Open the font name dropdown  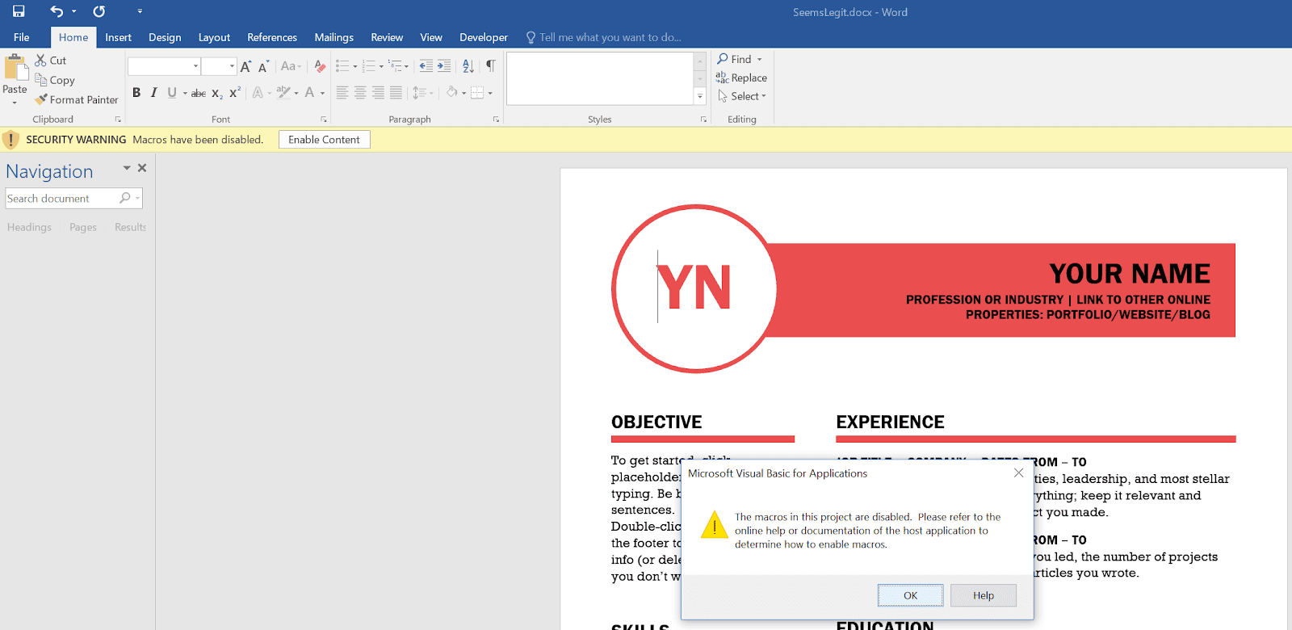pyautogui.click(x=195, y=66)
